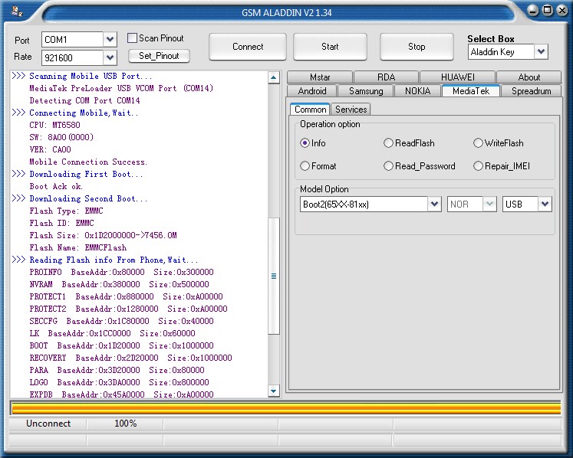Select the WriteFlash operation option
Viewport: 573px width, 458px height.
coord(478,143)
